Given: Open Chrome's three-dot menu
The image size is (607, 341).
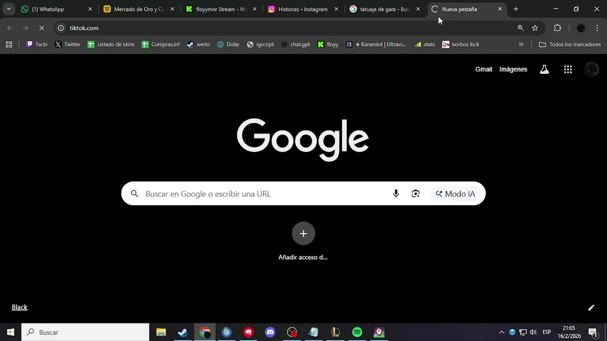Looking at the screenshot, I should point(597,28).
